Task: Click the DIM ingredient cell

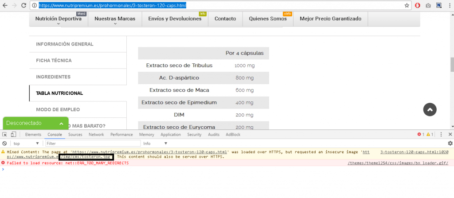Action: point(179,115)
